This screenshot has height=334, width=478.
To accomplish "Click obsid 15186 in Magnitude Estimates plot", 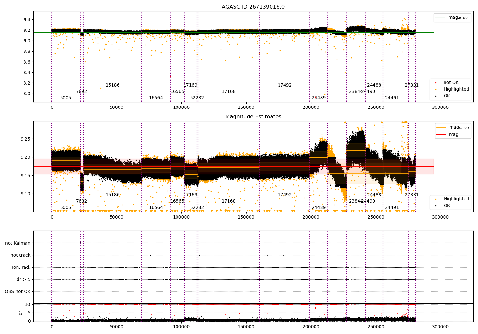I will [x=112, y=195].
